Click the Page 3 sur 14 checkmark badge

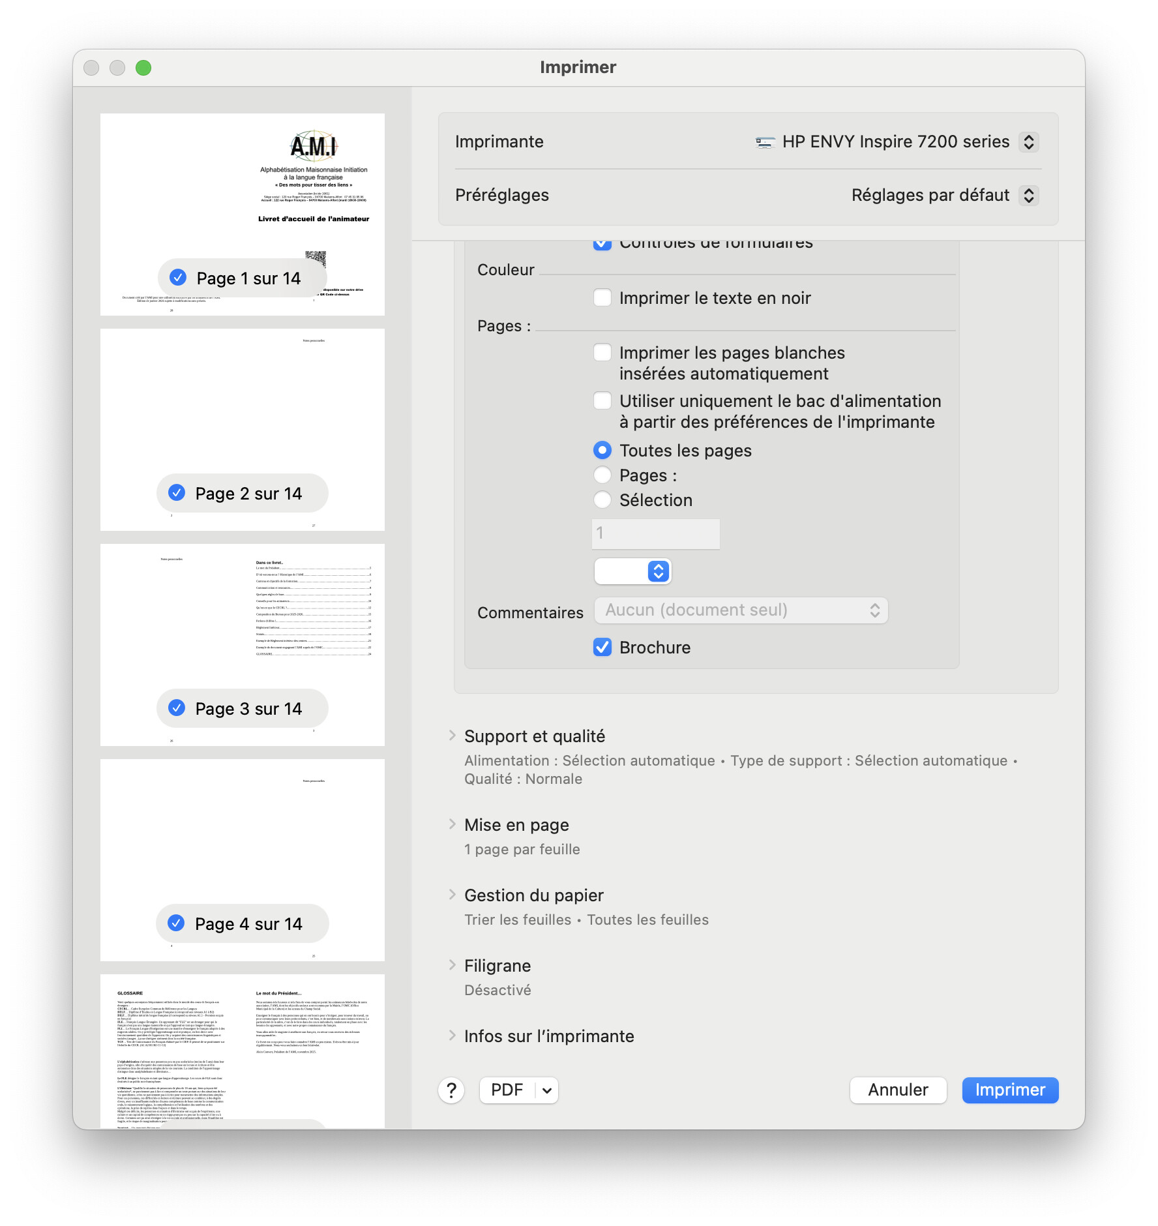[177, 708]
